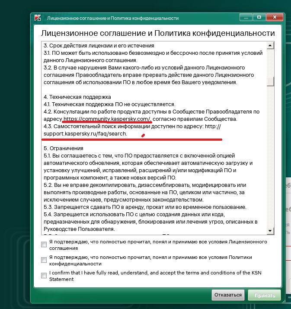Click the clause '4.2. Консультации по работе продукта'
Image resolution: width=291 pixels, height=309 pixels.
coord(151,115)
